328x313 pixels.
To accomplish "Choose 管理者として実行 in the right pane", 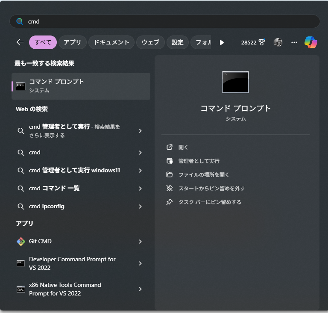I will pyautogui.click(x=199, y=161).
